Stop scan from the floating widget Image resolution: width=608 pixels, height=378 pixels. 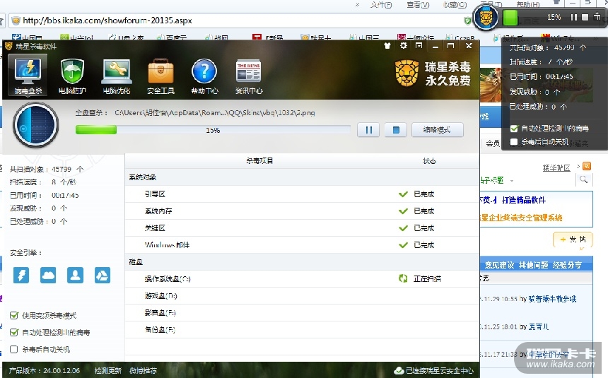point(585,17)
